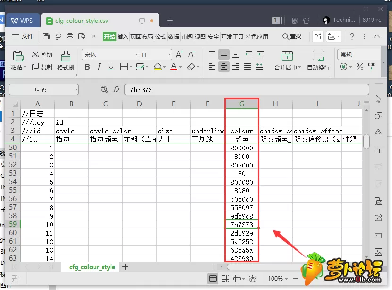Click the add sheet plus button
This screenshot has width=392, height=290.
[x=126, y=267]
